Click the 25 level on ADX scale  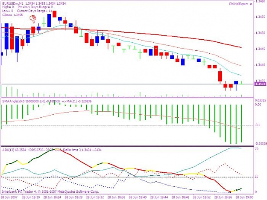point(257,177)
